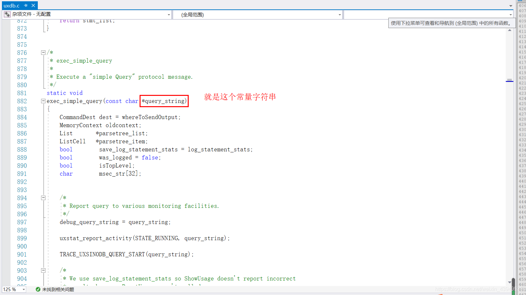This screenshot has width=526, height=295.
Task: Collapse exec_simple_query function at line 882
Action: coord(43,101)
